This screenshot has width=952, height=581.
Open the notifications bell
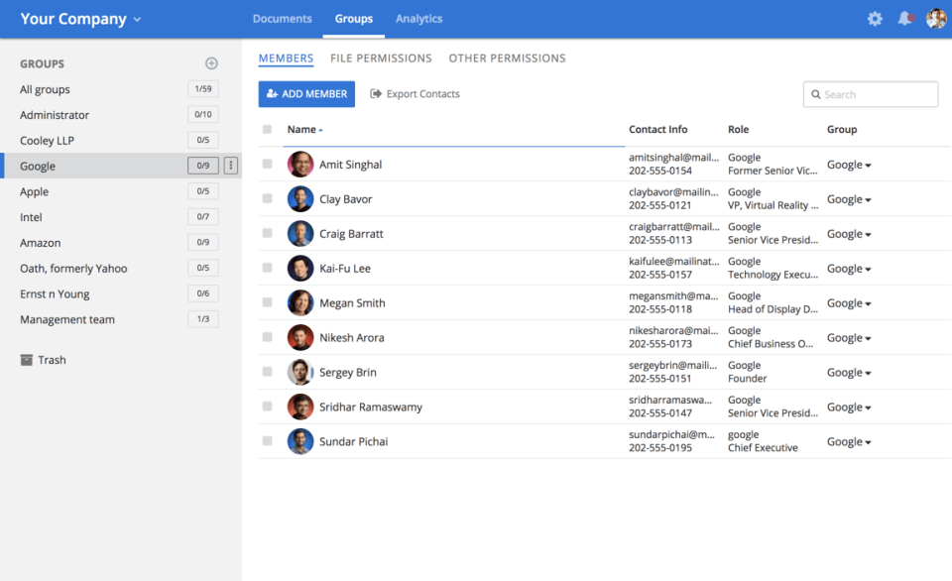(904, 19)
